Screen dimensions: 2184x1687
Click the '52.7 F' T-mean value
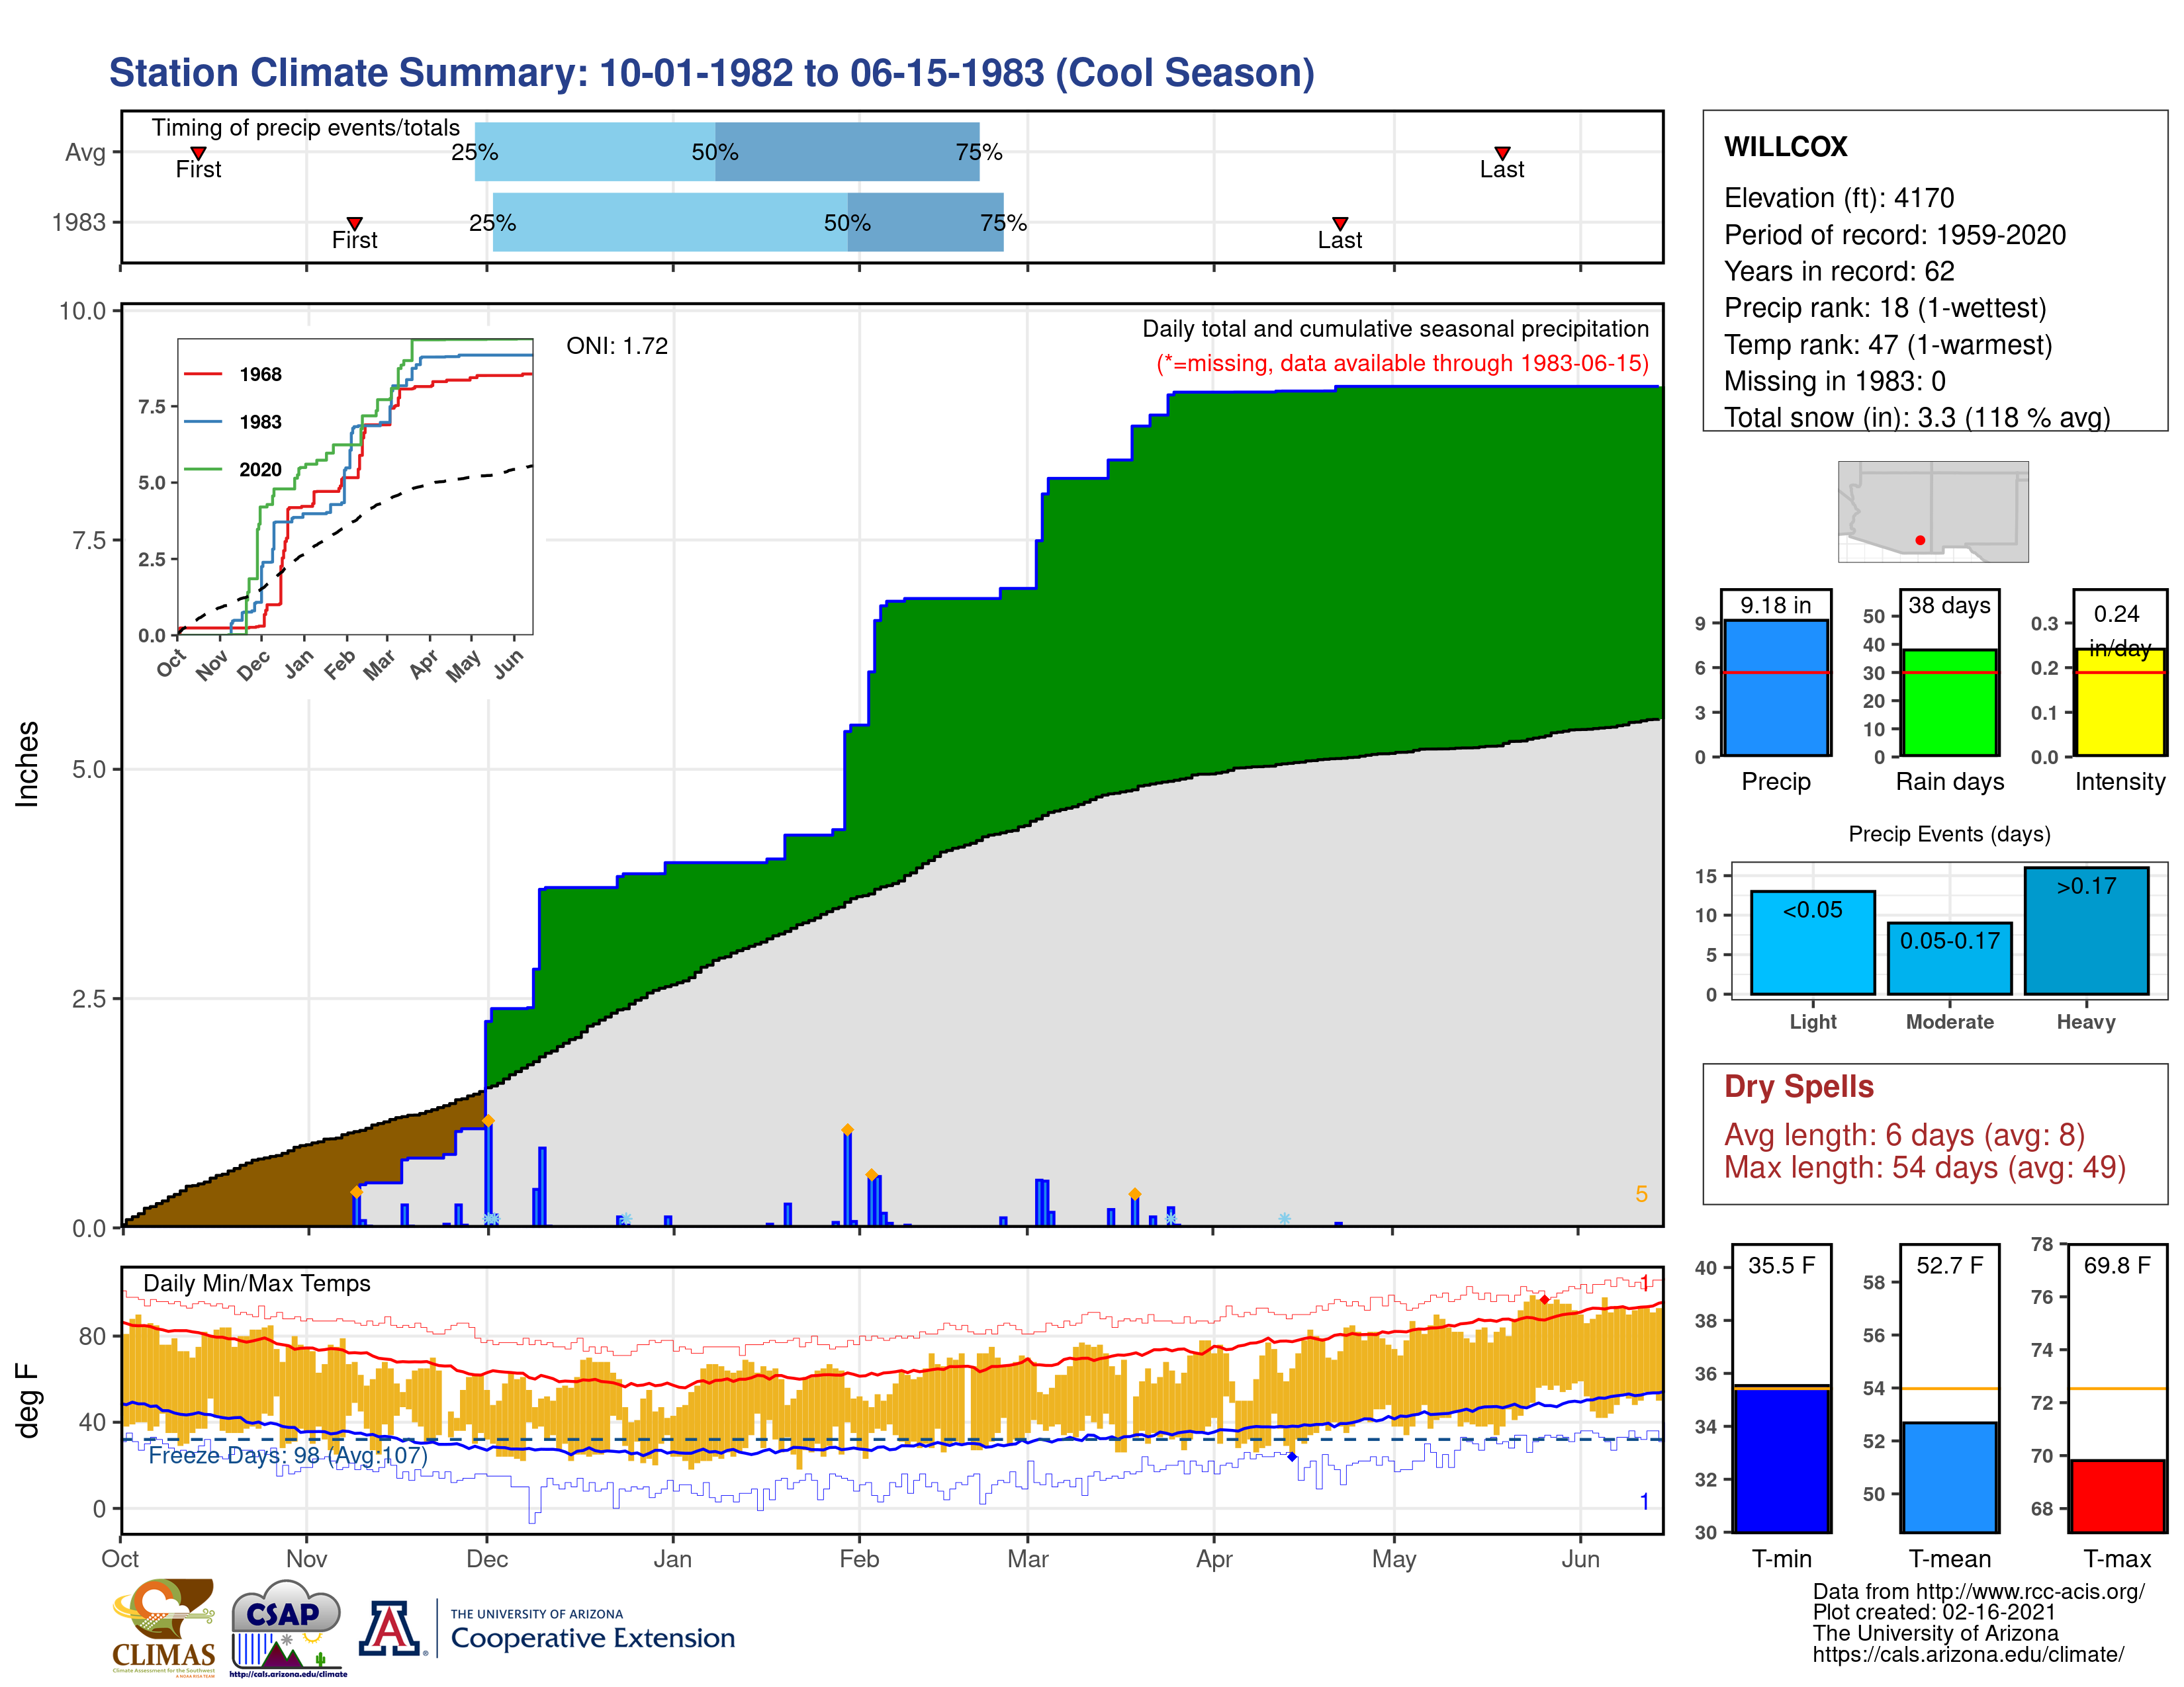click(1949, 1265)
